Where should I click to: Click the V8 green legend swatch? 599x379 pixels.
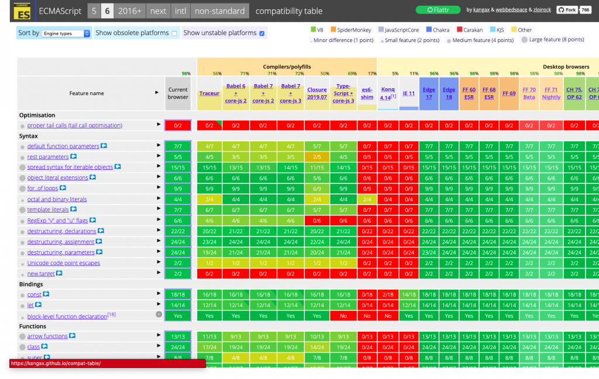(x=314, y=29)
